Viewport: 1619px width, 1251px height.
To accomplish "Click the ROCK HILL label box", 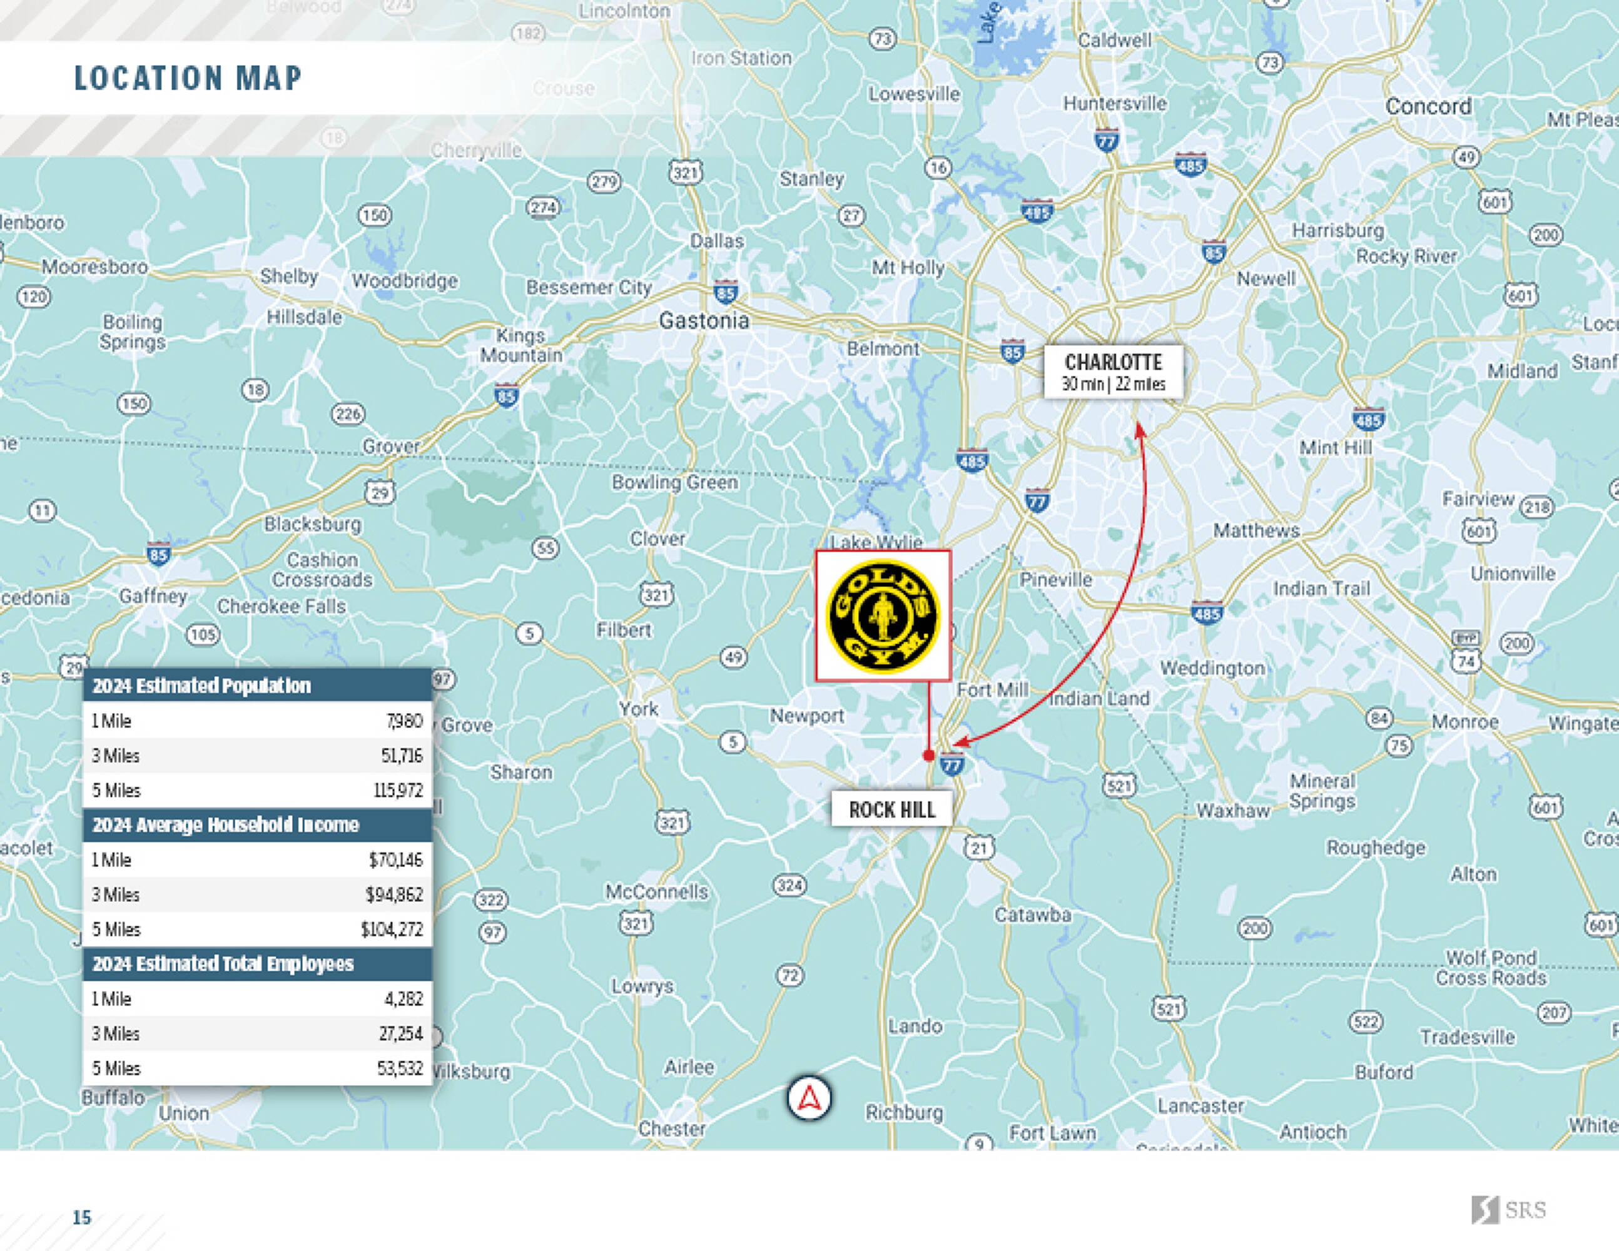I will click(x=892, y=809).
